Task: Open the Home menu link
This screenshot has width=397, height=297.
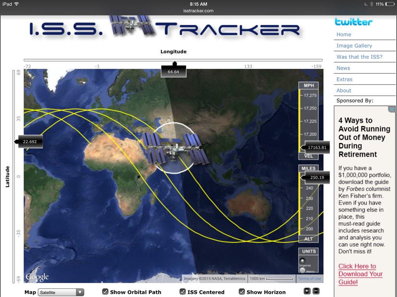Action: click(343, 34)
